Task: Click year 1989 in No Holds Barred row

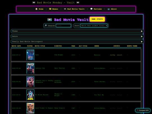Action: [x=73, y=95]
